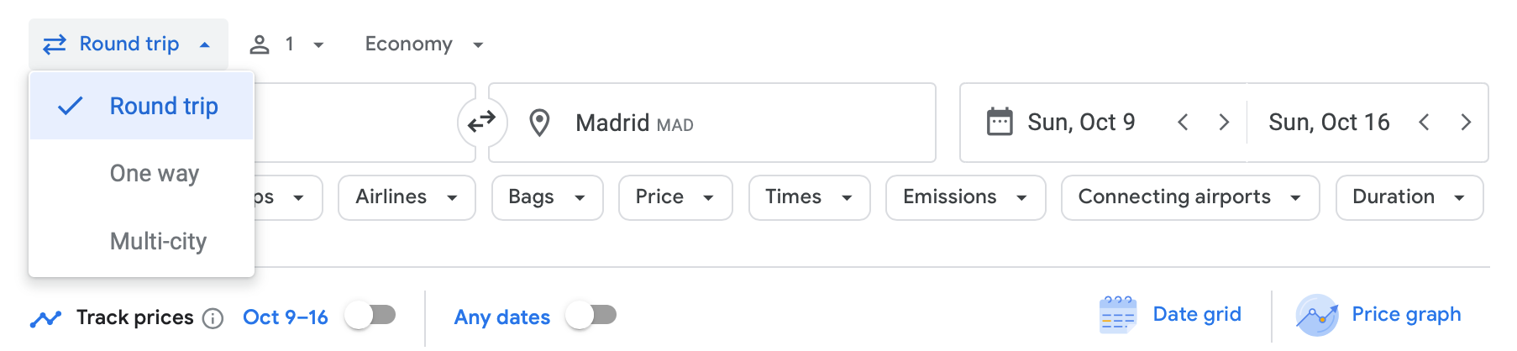1517x351 pixels.
Task: Move return date back one day
Action: point(1424,123)
